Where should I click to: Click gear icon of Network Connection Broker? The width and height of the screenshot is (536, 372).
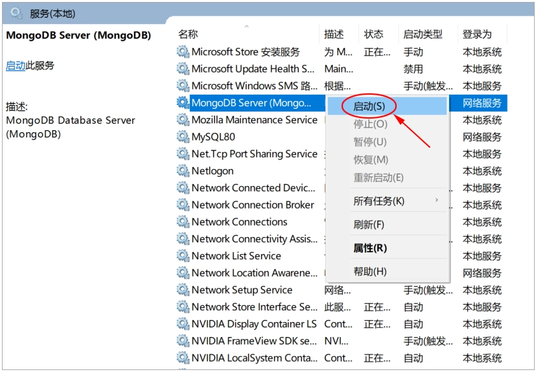(183, 205)
